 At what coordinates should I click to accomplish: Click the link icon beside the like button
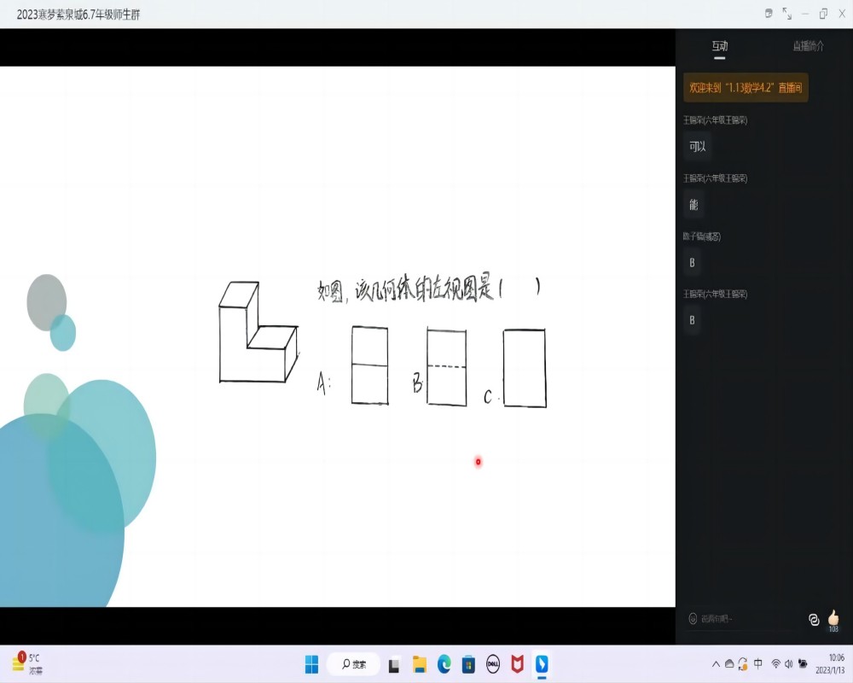point(814,619)
